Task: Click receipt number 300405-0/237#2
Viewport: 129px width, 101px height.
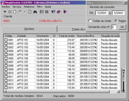Action: point(88,51)
